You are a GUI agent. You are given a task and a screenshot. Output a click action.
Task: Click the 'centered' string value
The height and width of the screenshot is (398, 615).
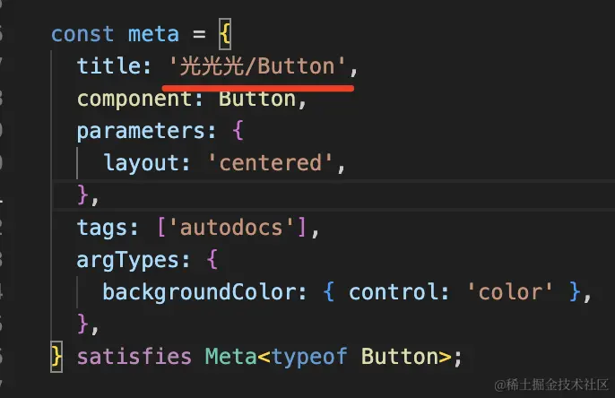click(270, 163)
